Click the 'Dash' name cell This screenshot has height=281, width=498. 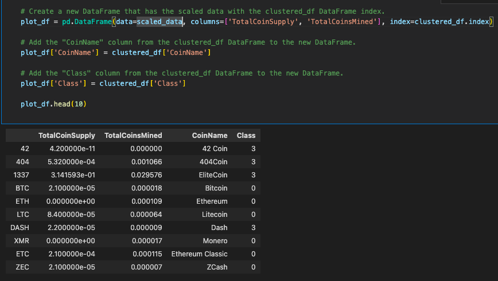tap(219, 227)
